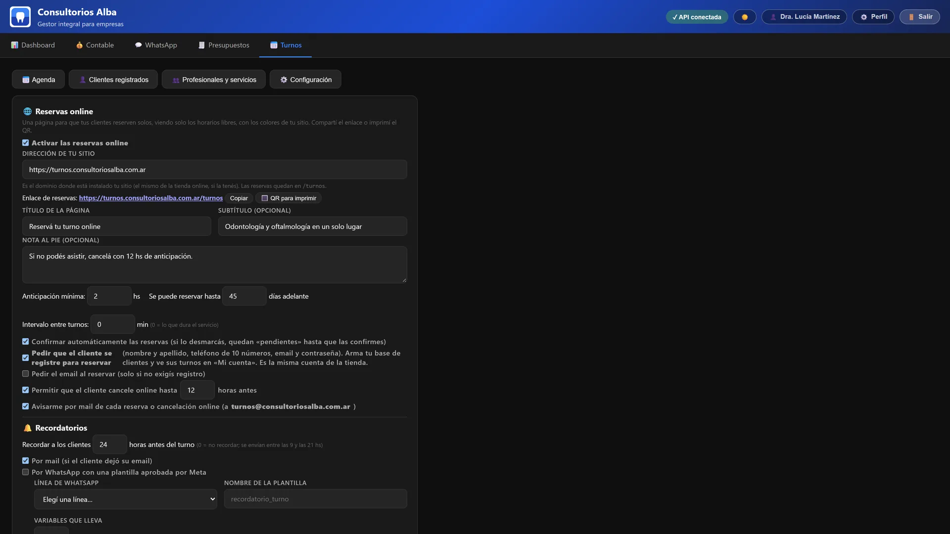Click the Consultorios Alba tooth logo

point(20,17)
